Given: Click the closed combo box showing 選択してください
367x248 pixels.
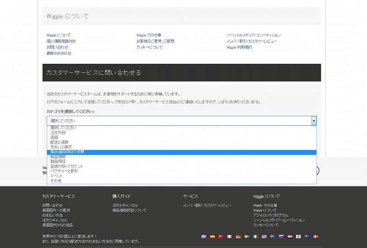Looking at the screenshot, I should coord(182,121).
